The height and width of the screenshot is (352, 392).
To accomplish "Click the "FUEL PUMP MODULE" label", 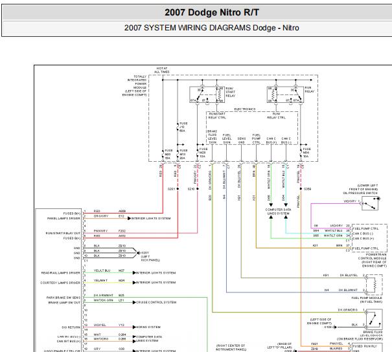I will (367, 298).
